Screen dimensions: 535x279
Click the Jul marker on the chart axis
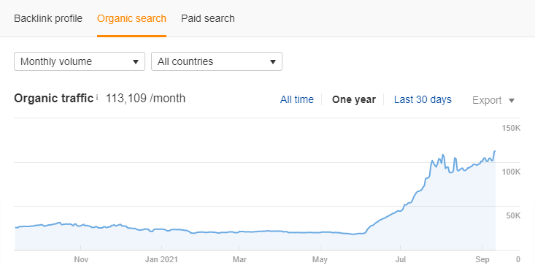pos(401,259)
